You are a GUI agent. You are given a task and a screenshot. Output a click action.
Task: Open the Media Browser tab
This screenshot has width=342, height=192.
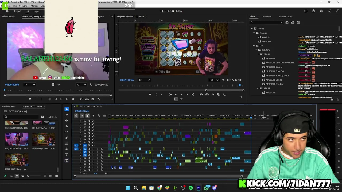[9, 106]
